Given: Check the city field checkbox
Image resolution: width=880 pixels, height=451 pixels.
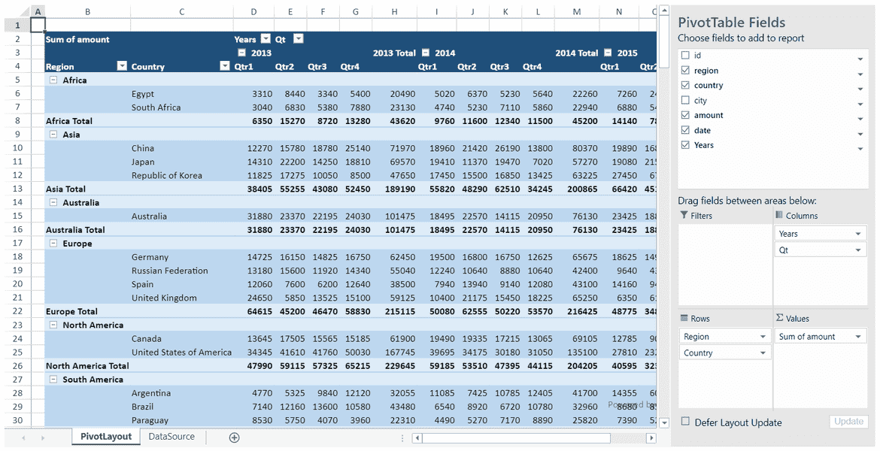Looking at the screenshot, I should click(x=686, y=100).
